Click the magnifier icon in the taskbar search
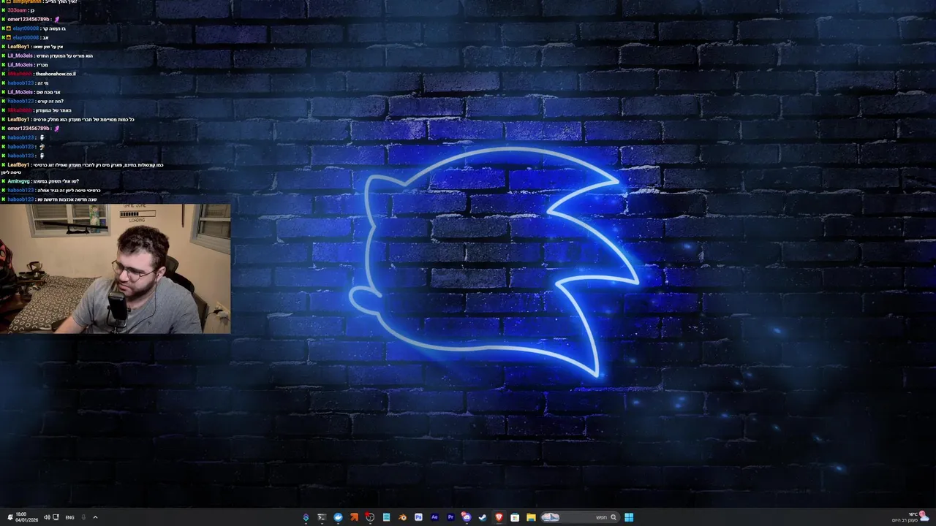Image resolution: width=936 pixels, height=526 pixels. [x=614, y=517]
